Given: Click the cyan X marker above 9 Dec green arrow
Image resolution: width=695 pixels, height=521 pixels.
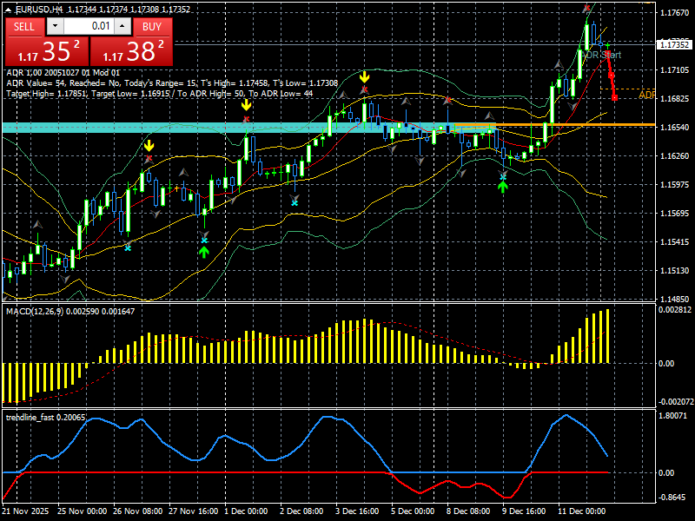Looking at the screenshot, I should (x=503, y=177).
